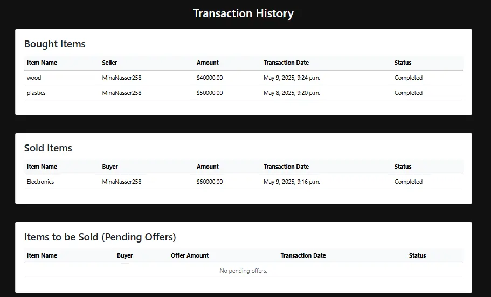Click the $50000.00 amount cell
This screenshot has height=297, width=491.
pos(210,93)
